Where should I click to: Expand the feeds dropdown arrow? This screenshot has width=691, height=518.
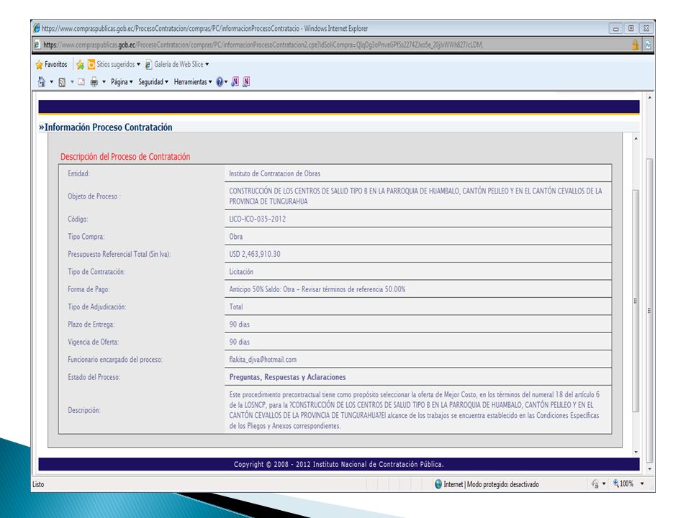(72, 81)
